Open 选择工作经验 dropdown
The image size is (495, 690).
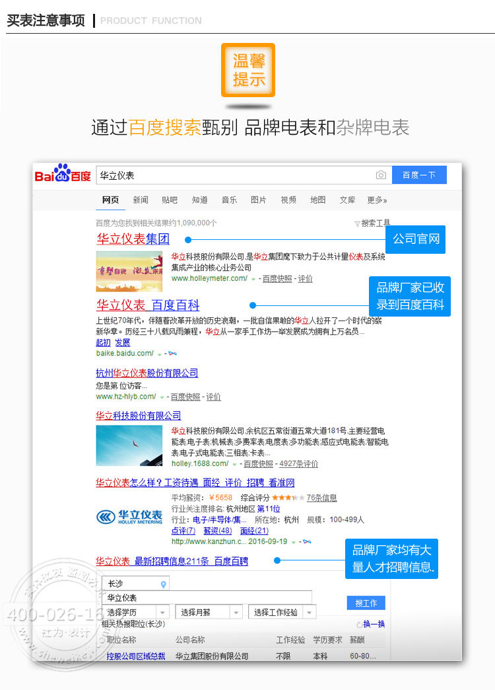[x=282, y=612]
